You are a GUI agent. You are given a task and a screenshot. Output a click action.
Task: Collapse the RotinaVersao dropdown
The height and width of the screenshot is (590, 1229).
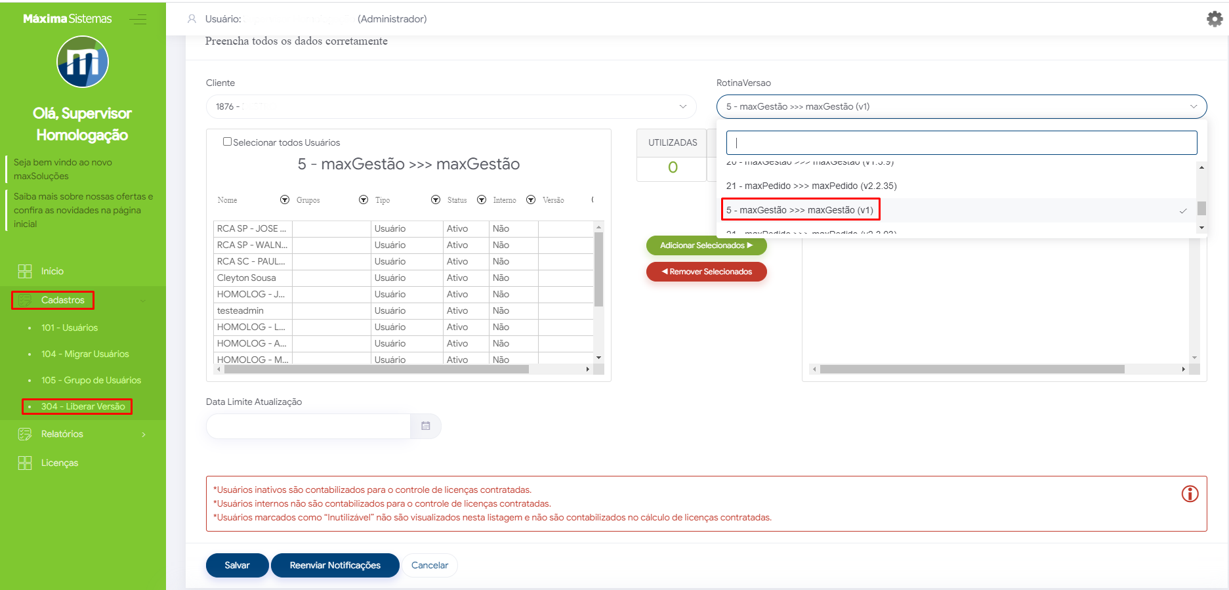tap(961, 106)
